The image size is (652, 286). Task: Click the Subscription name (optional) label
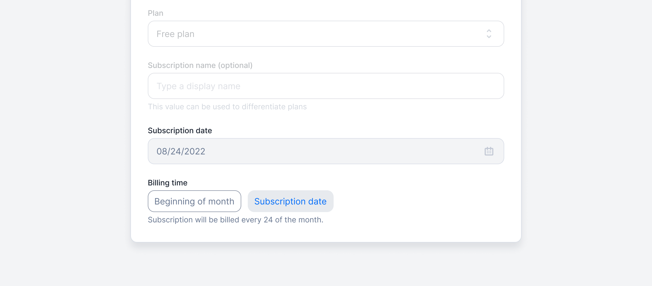200,66
